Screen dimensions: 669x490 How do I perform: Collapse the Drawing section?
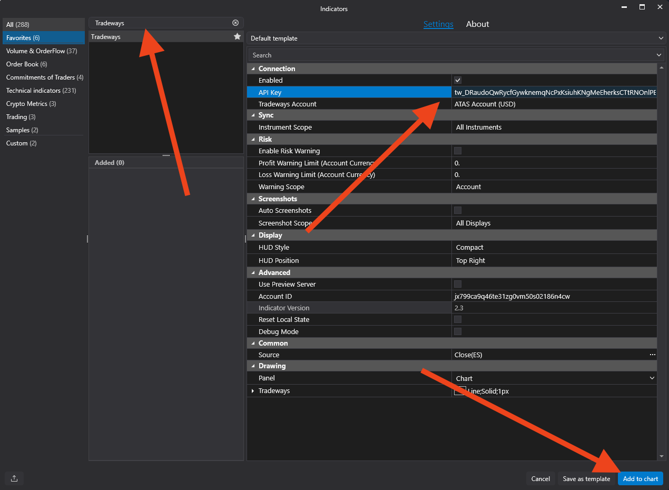point(253,366)
